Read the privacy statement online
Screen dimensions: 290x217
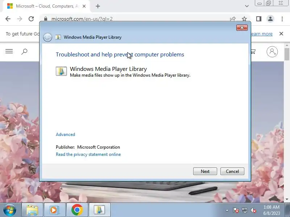click(x=88, y=154)
